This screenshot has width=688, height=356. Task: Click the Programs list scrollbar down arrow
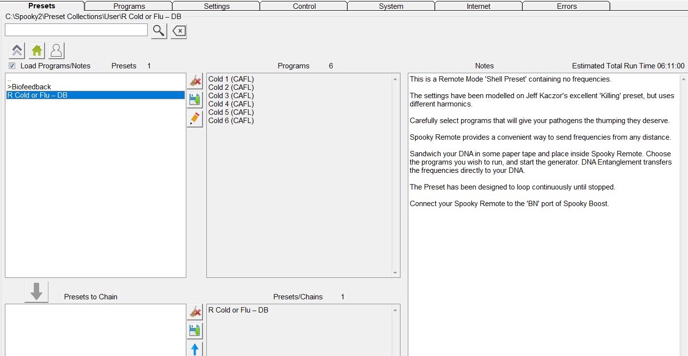point(395,273)
